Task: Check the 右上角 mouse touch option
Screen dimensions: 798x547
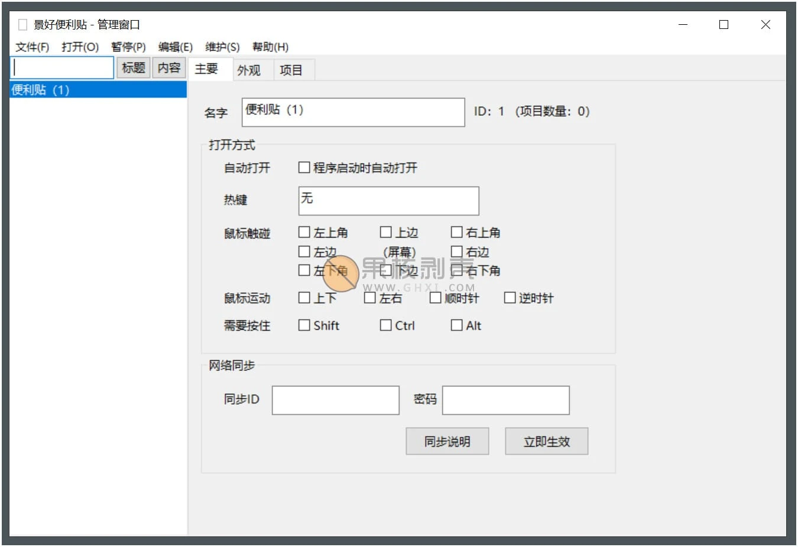Action: click(457, 232)
